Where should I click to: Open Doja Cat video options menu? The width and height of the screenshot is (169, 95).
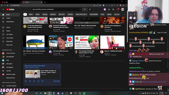coord(124,51)
